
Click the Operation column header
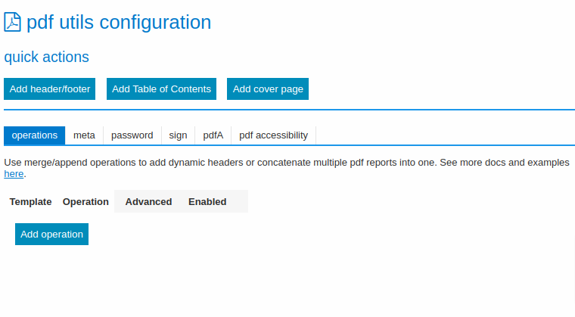pos(85,202)
